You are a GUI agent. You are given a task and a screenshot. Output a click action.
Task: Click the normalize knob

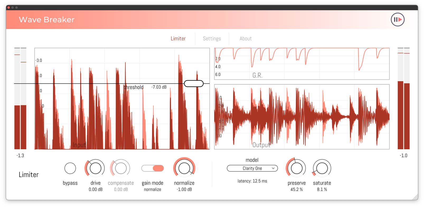(x=184, y=168)
